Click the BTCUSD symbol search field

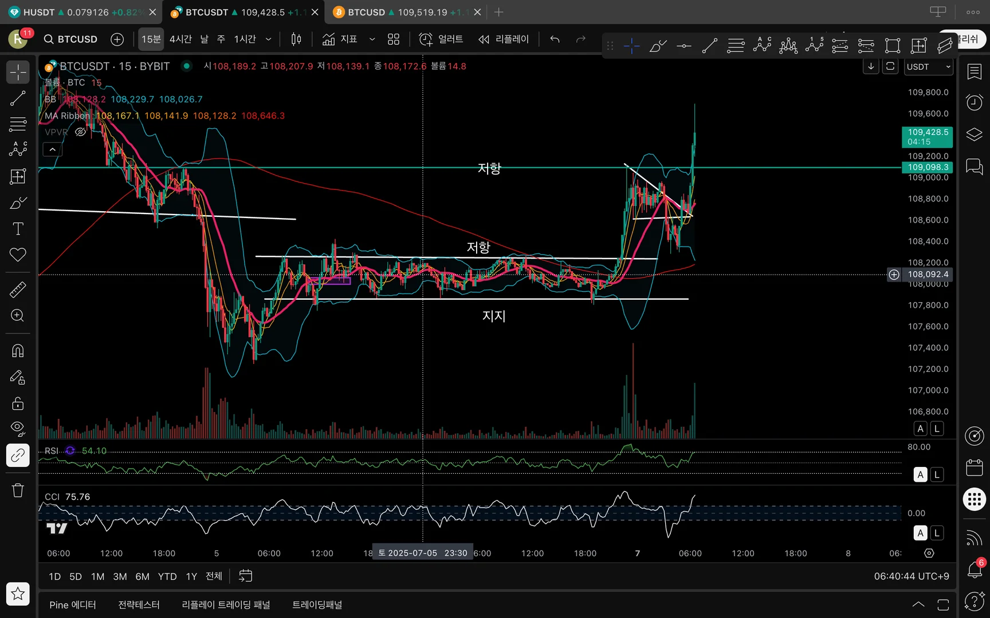coord(72,39)
